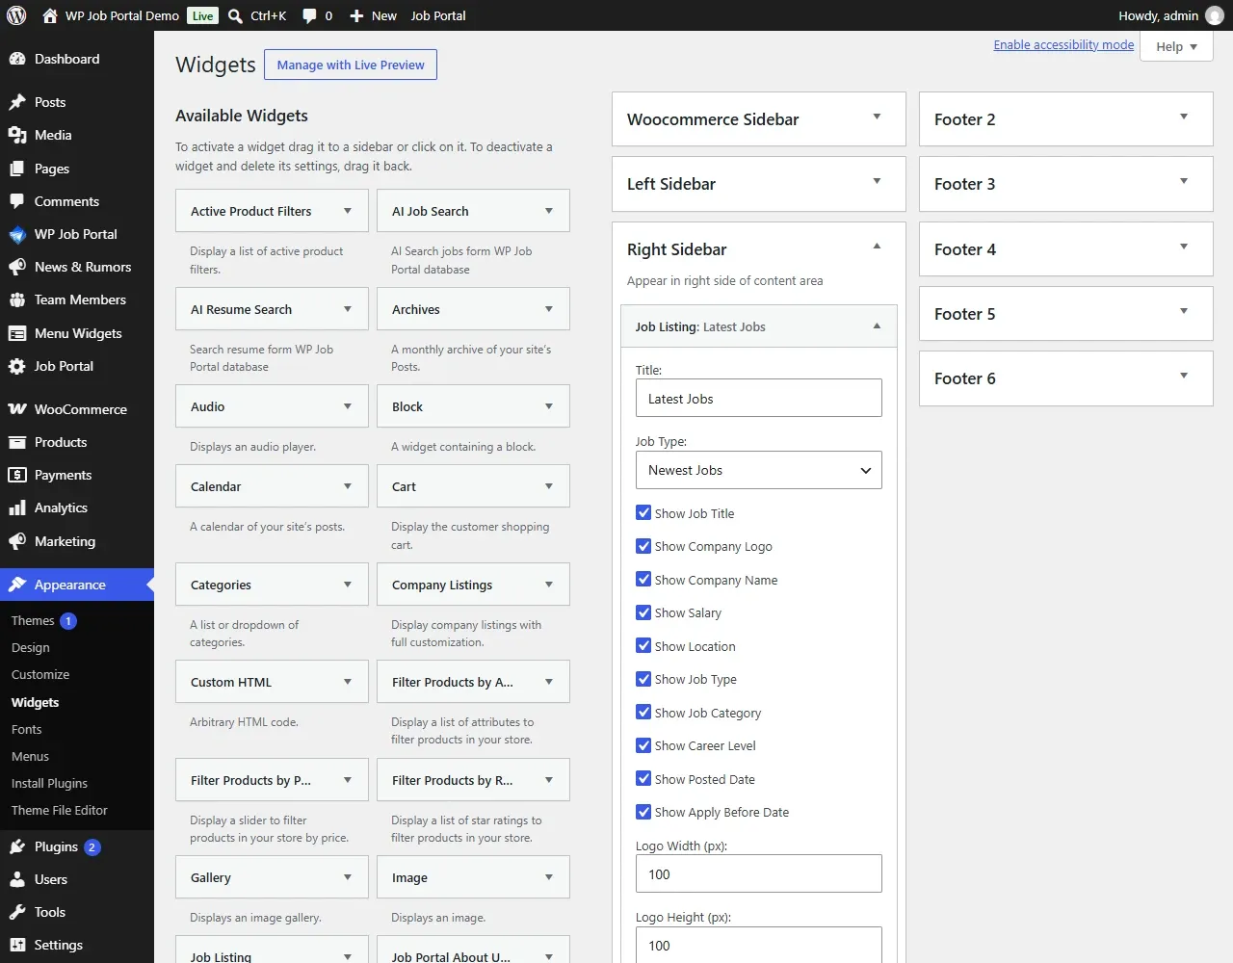Click the WordPress logo icon
The width and height of the screenshot is (1233, 963).
coord(16,15)
